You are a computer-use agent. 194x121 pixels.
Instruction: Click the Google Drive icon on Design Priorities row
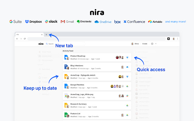click(127, 86)
